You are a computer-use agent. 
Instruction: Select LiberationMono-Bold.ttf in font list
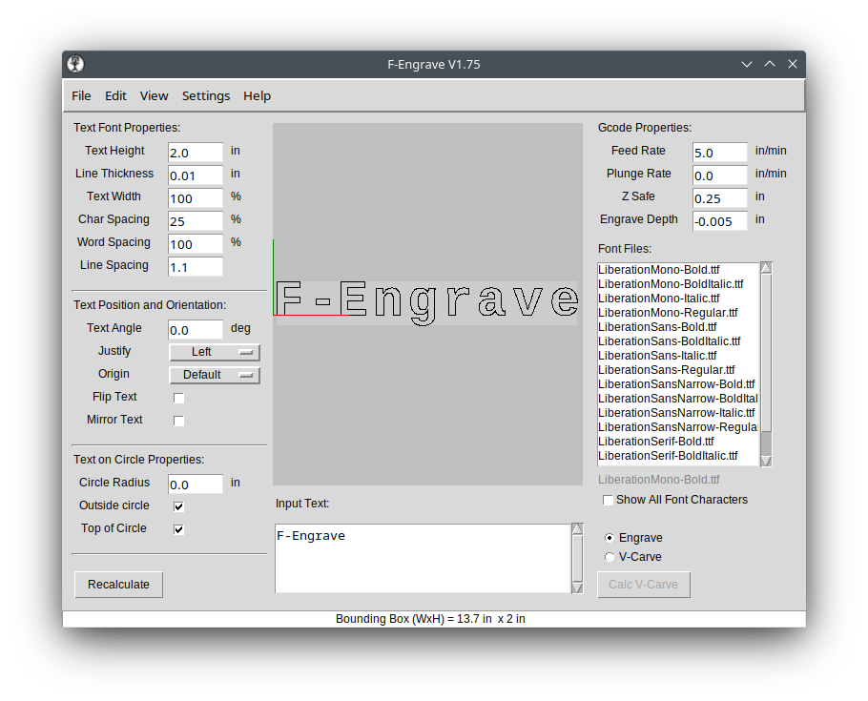pos(659,270)
